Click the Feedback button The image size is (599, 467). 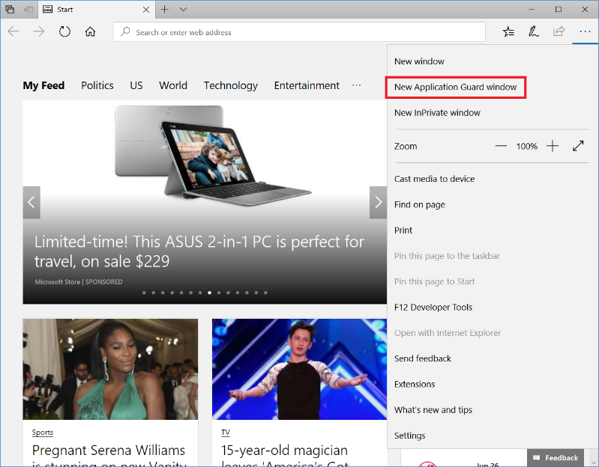click(556, 457)
